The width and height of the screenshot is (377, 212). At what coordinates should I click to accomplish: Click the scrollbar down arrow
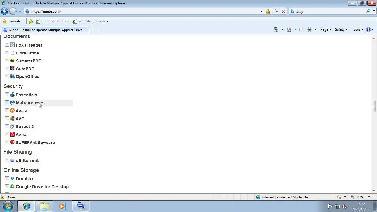374,191
